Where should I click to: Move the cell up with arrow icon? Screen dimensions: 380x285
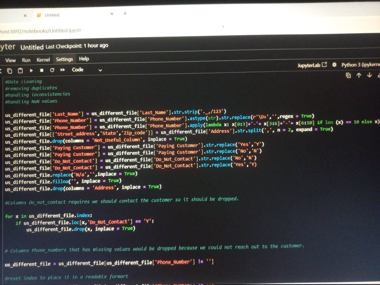[359, 75]
